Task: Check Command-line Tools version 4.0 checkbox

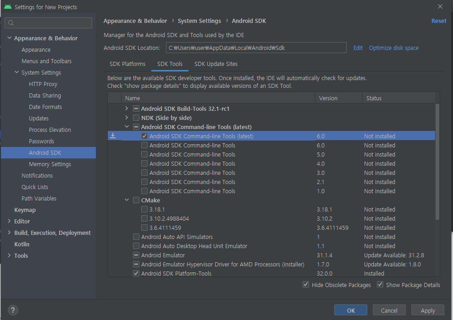Action: [x=144, y=163]
